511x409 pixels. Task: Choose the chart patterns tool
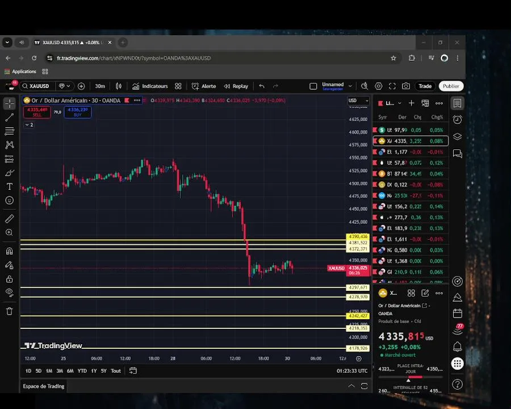point(10,145)
